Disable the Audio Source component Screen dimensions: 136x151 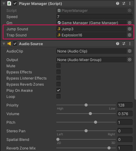[x=15, y=44]
